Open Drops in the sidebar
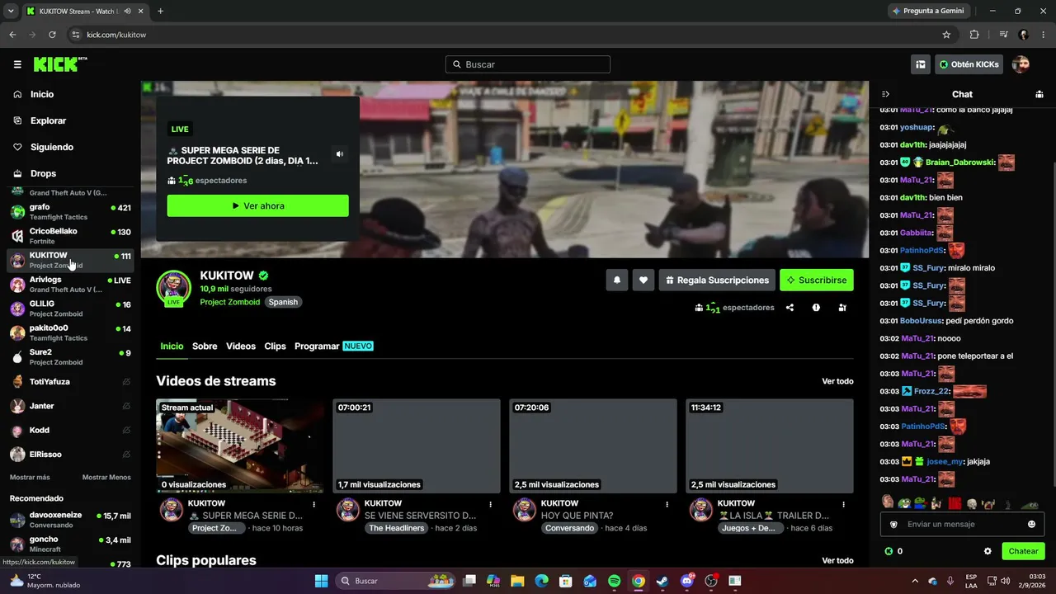The height and width of the screenshot is (594, 1056). tap(44, 173)
